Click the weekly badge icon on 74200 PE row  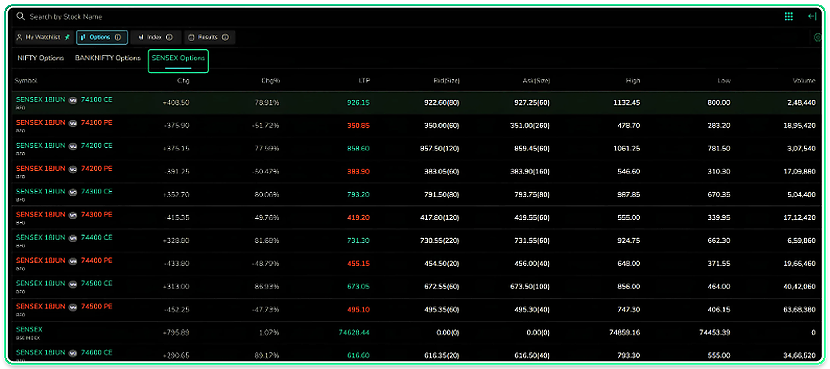tap(73, 169)
